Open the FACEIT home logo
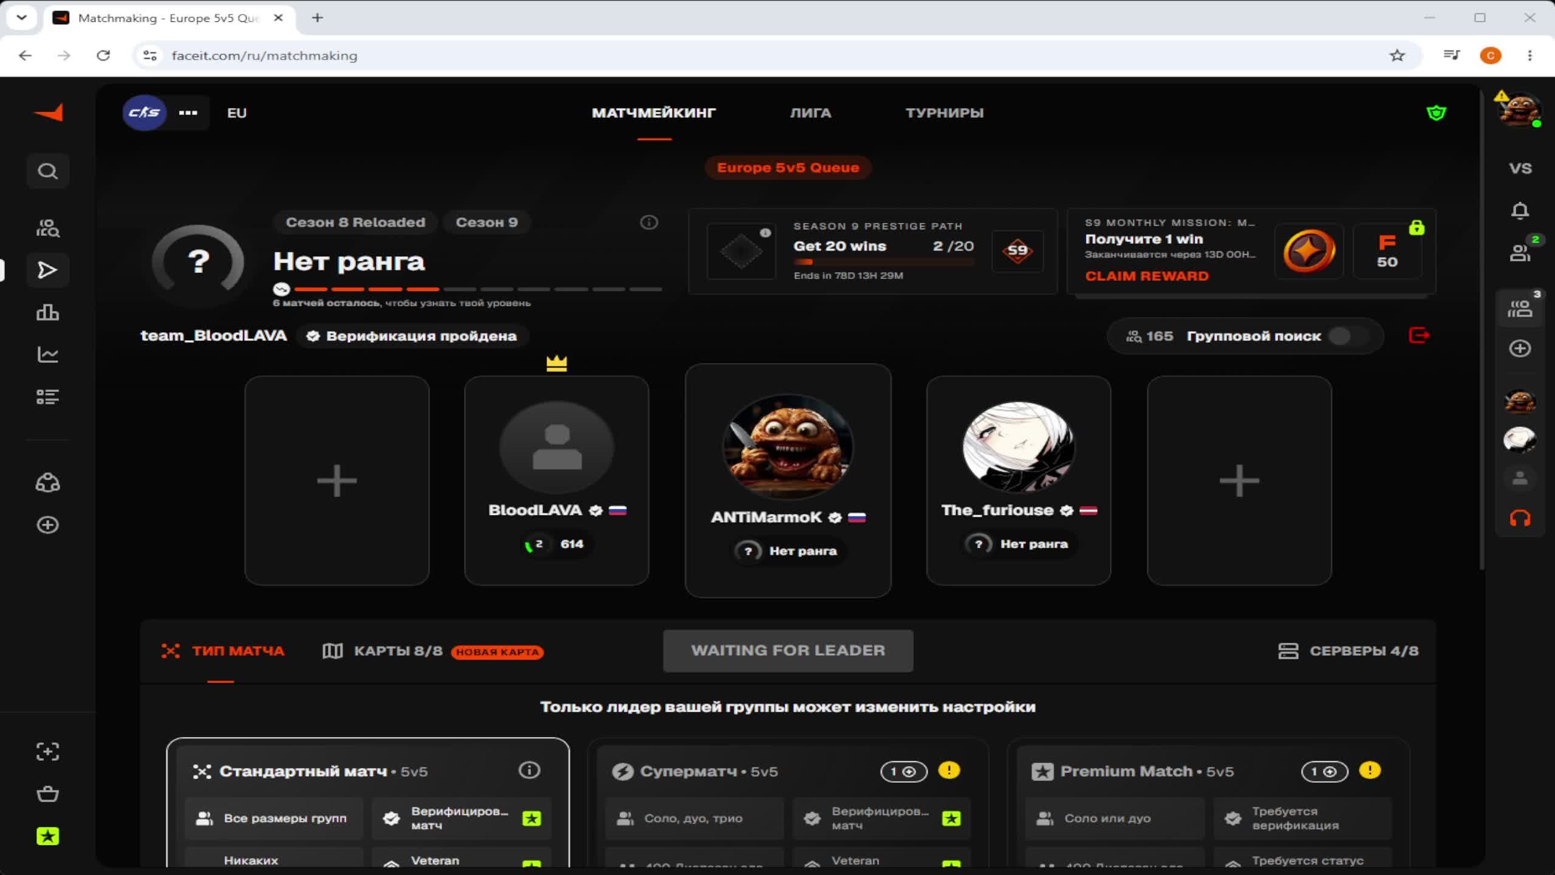 [x=49, y=112]
